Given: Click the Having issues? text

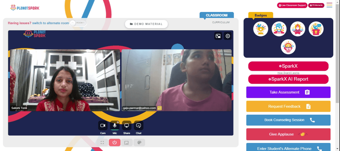Looking at the screenshot, I should (x=19, y=23).
